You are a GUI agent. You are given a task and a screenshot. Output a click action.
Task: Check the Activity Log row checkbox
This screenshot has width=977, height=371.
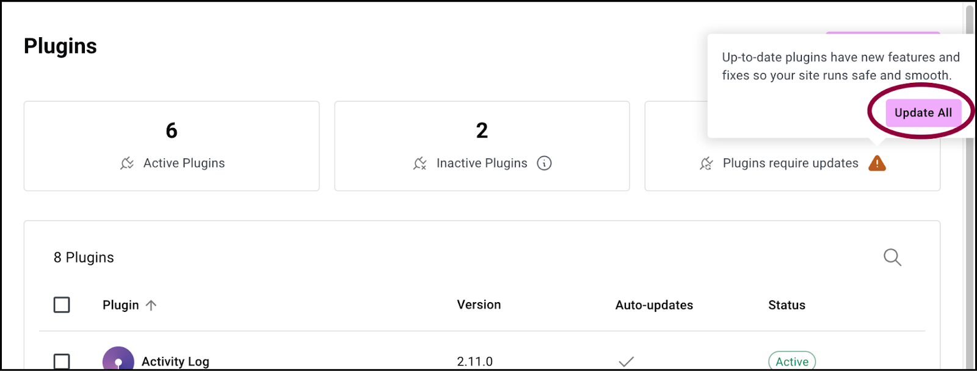coord(62,361)
